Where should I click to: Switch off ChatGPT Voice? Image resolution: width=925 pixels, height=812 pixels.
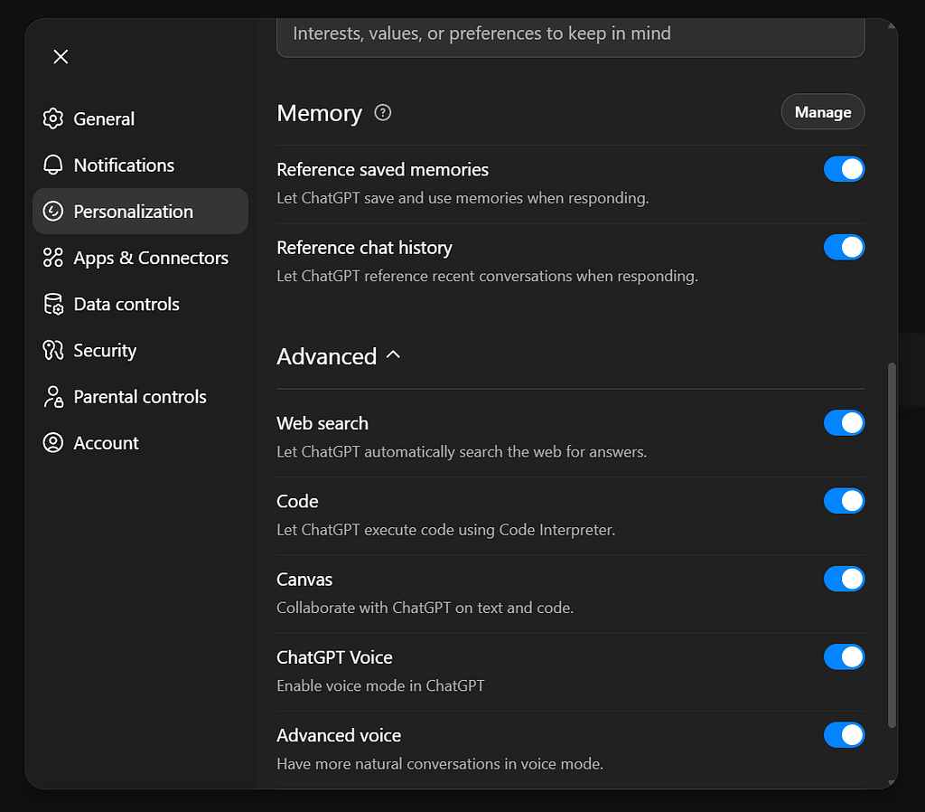(x=845, y=656)
